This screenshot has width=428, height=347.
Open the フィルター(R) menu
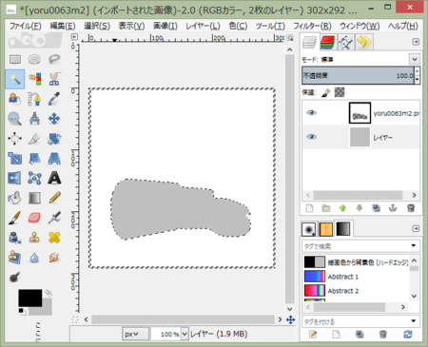[x=312, y=26]
